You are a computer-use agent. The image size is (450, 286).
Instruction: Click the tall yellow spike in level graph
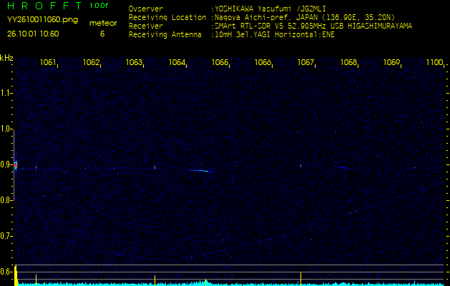[x=300, y=277]
